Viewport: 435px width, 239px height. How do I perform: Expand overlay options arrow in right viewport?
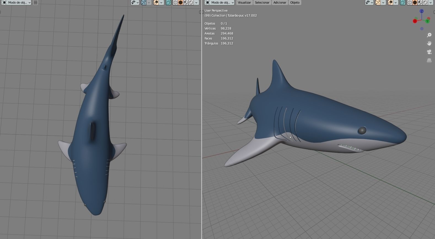tap(396, 2)
